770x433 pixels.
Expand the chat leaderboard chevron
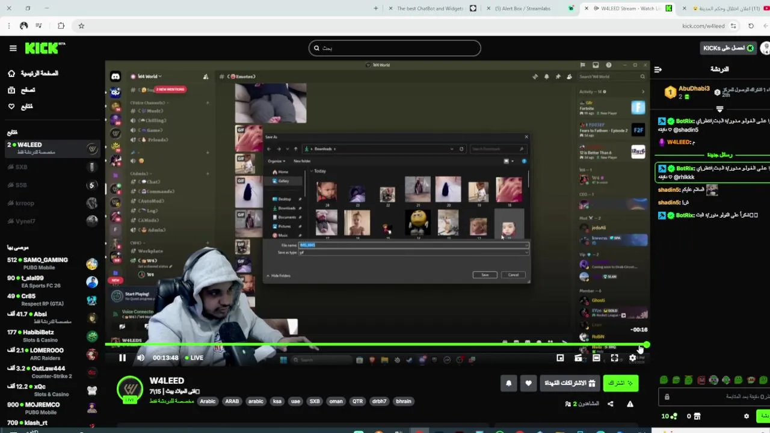[x=719, y=109]
